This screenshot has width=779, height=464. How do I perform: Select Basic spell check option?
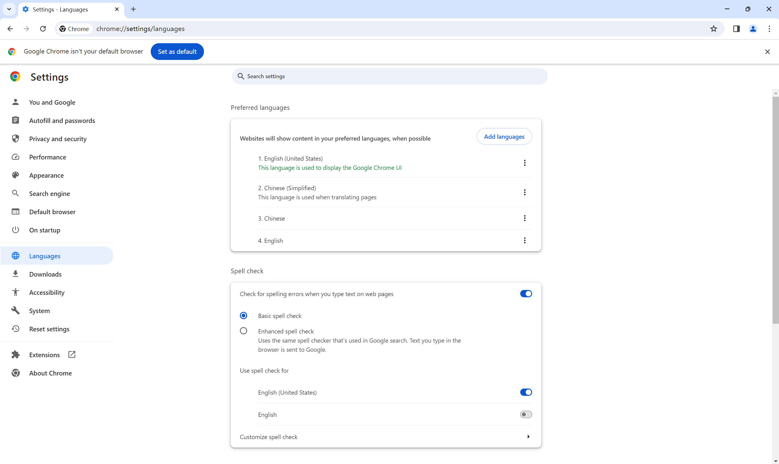click(x=243, y=316)
